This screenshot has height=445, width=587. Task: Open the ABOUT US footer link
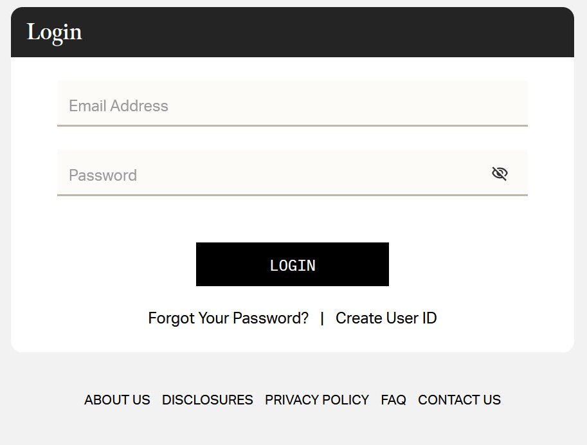pyautogui.click(x=117, y=400)
